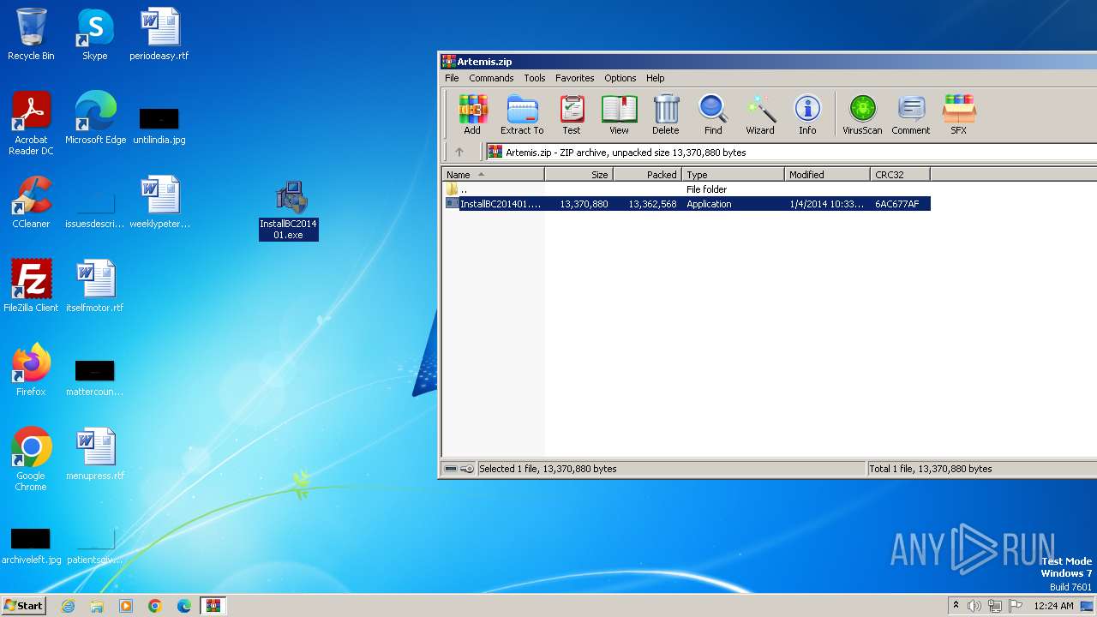Open the File menu
This screenshot has height=617, width=1097.
[452, 78]
